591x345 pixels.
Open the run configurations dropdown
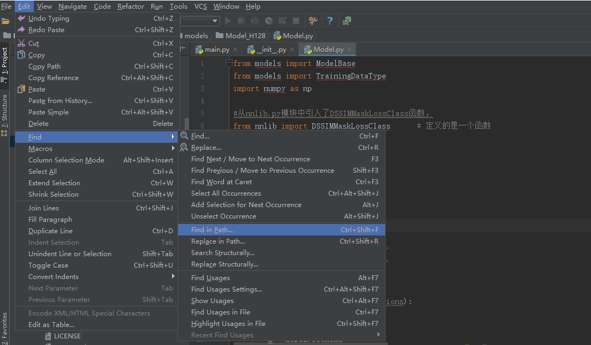200,21
